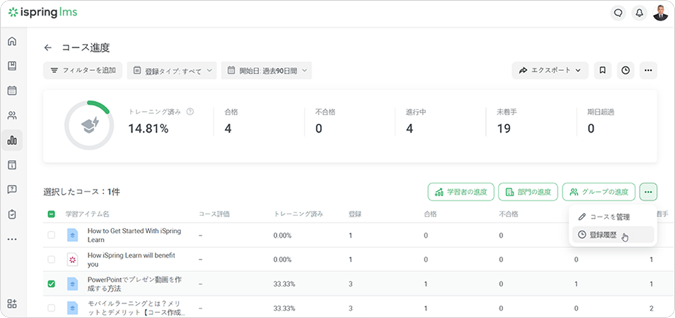Check the How to Get Started course checkbox
The image size is (675, 318).
point(51,235)
